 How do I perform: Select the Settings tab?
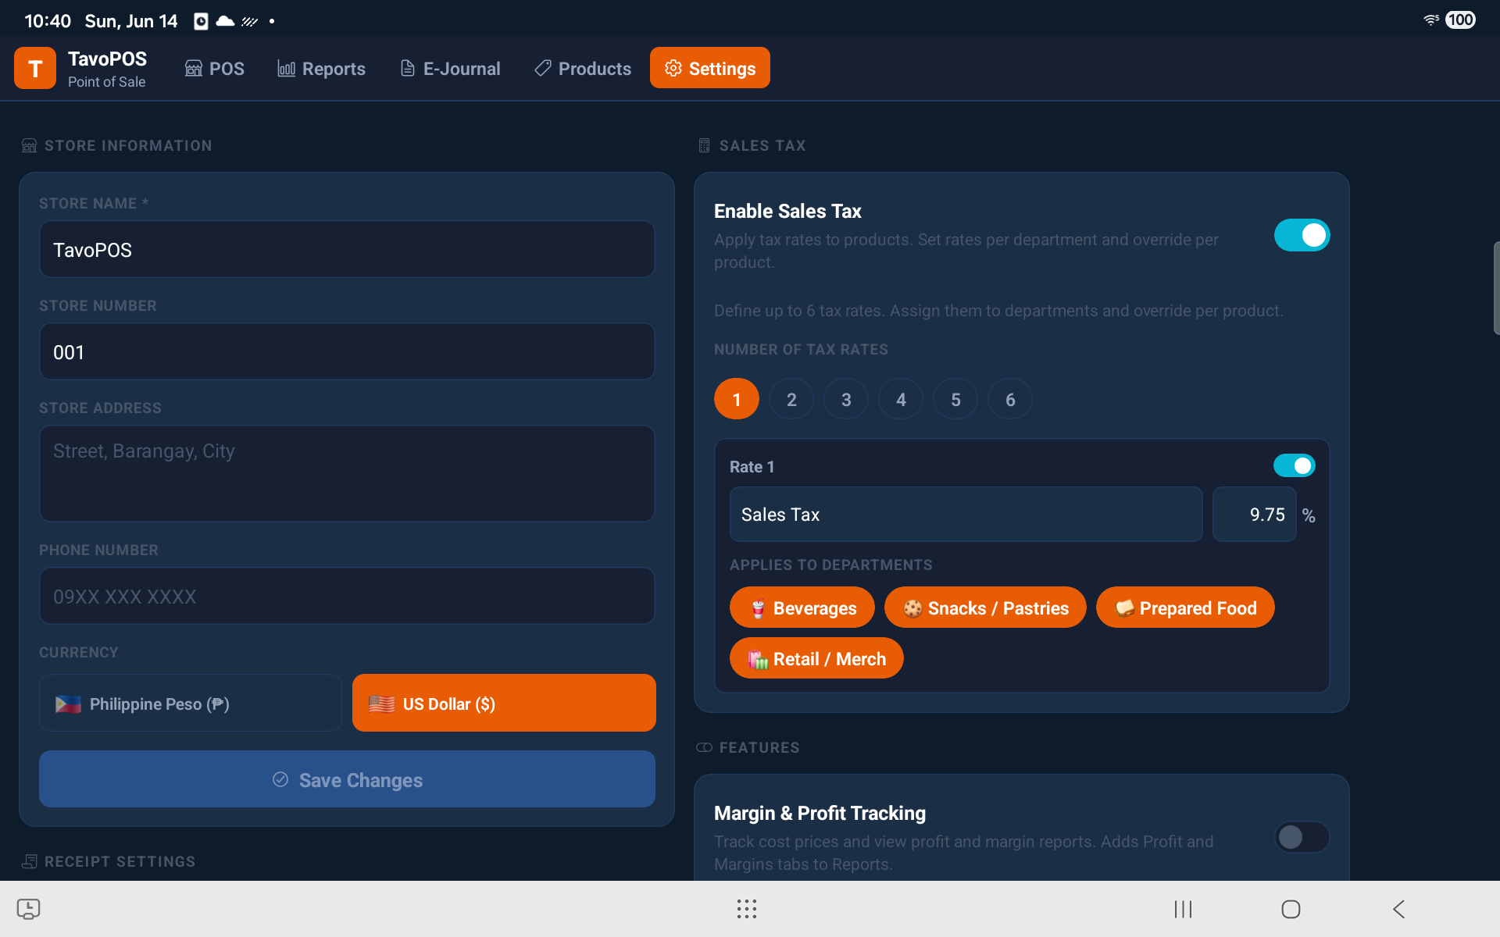point(710,68)
